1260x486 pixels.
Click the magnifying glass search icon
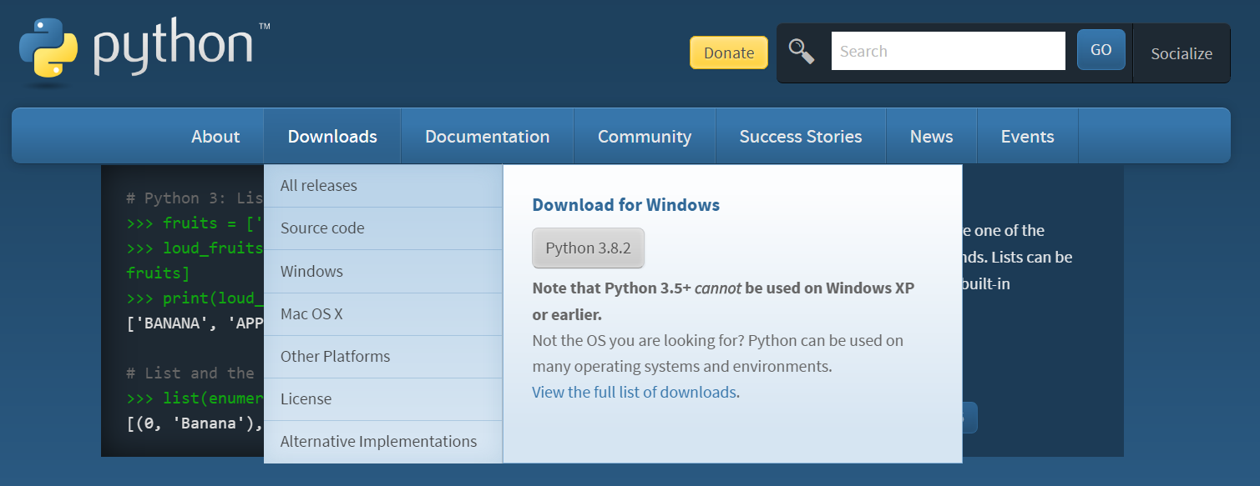tap(802, 52)
